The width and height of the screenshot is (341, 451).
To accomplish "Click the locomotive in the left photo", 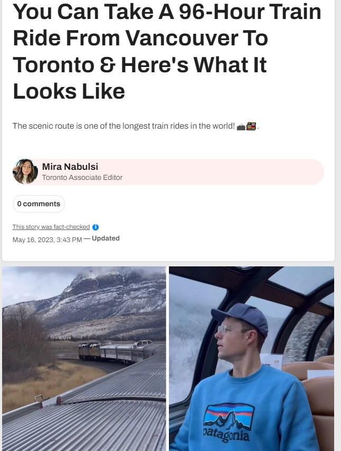I will click(x=89, y=350).
